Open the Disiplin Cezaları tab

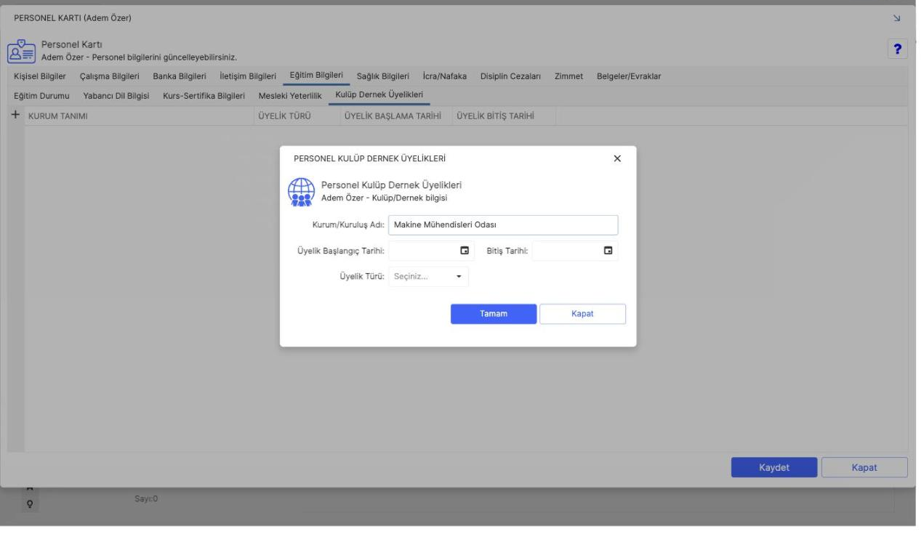511,76
